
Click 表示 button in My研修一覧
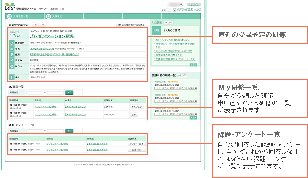coord(69,93)
